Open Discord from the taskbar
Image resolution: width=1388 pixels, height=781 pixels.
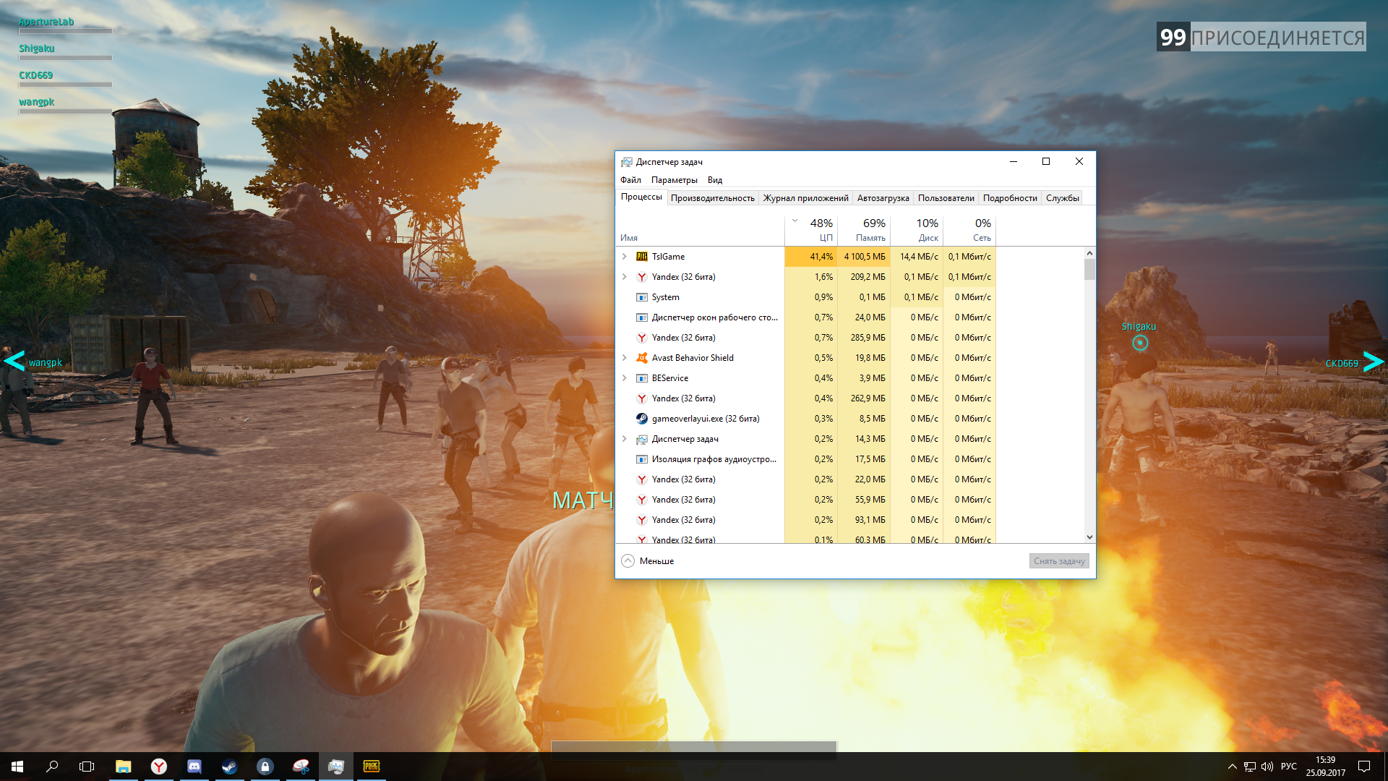(x=194, y=767)
